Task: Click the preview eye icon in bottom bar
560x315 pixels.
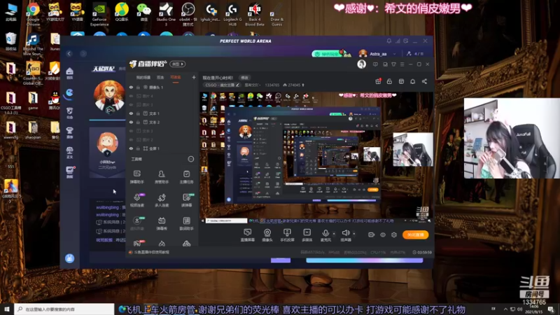Action: (x=382, y=234)
